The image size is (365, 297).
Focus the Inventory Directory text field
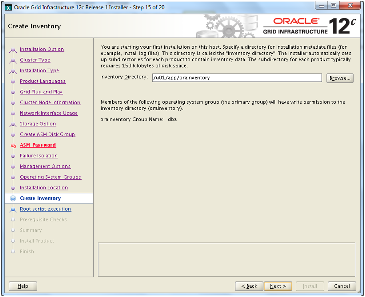(237, 78)
